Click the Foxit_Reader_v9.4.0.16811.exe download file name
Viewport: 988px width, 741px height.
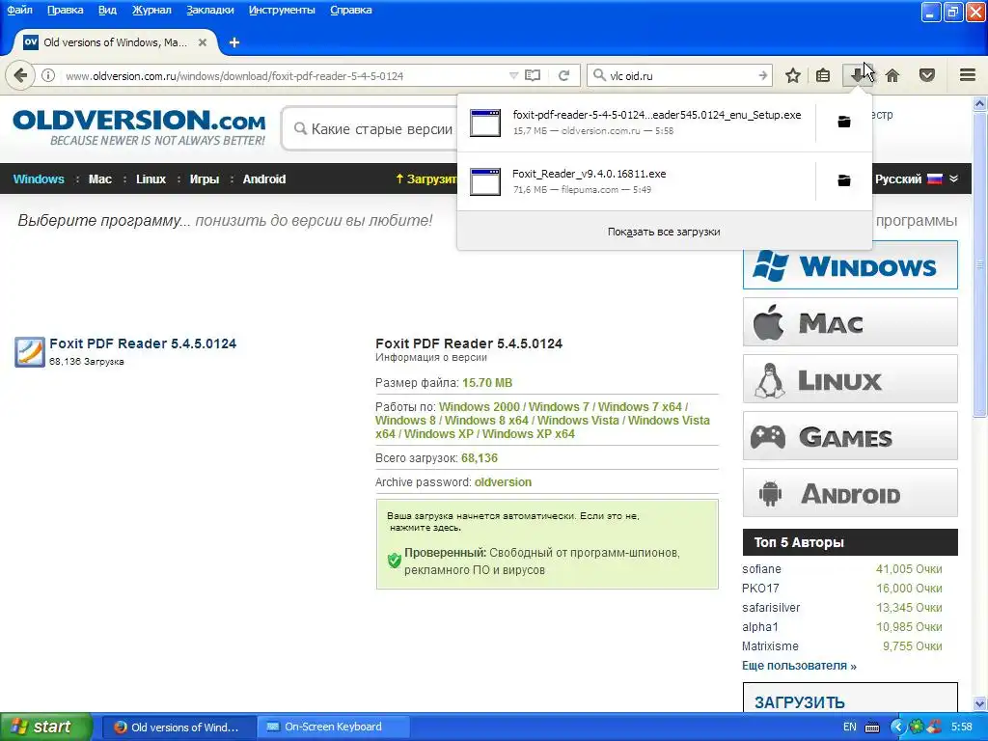click(590, 174)
